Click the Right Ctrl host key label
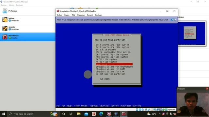 coord(171,110)
